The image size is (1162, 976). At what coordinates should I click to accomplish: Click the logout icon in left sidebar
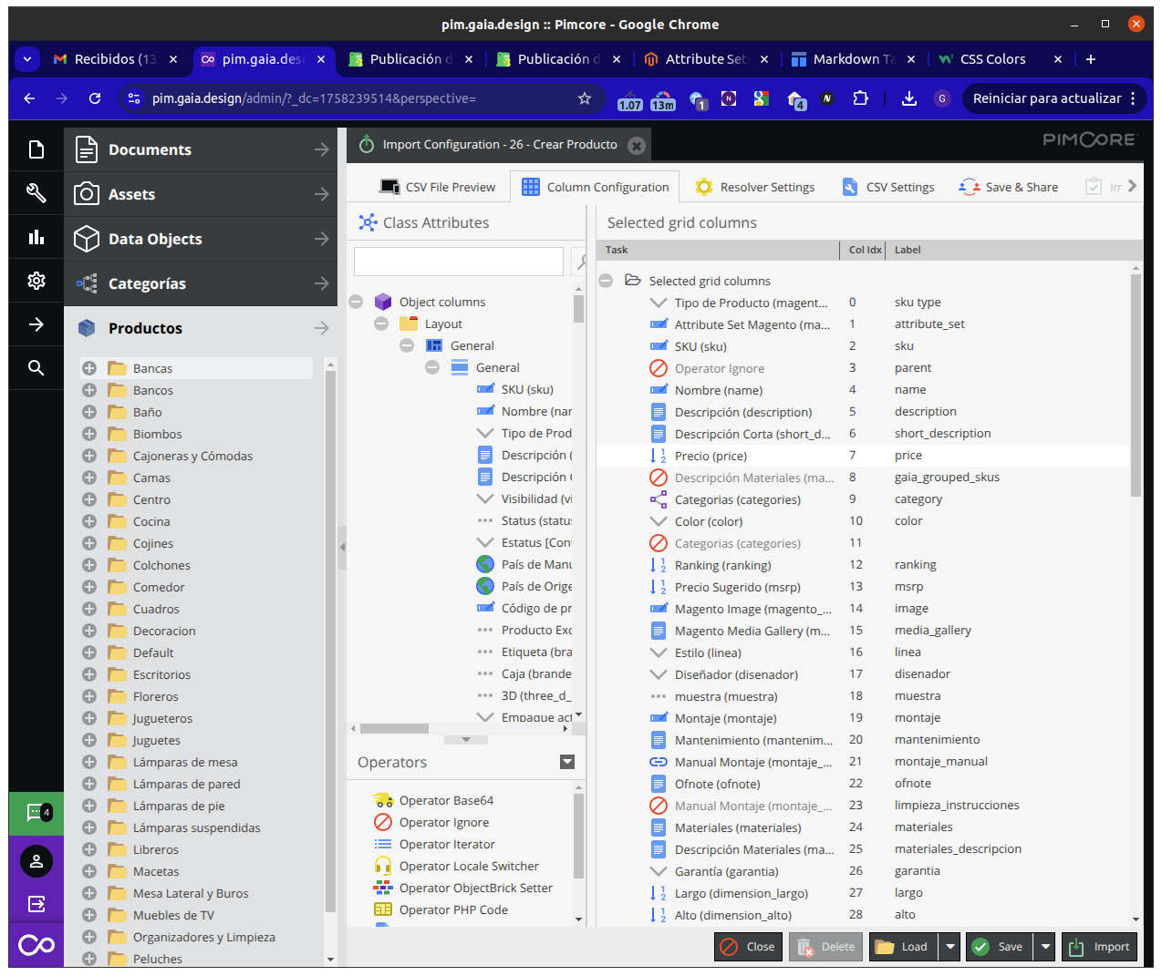pos(36,904)
